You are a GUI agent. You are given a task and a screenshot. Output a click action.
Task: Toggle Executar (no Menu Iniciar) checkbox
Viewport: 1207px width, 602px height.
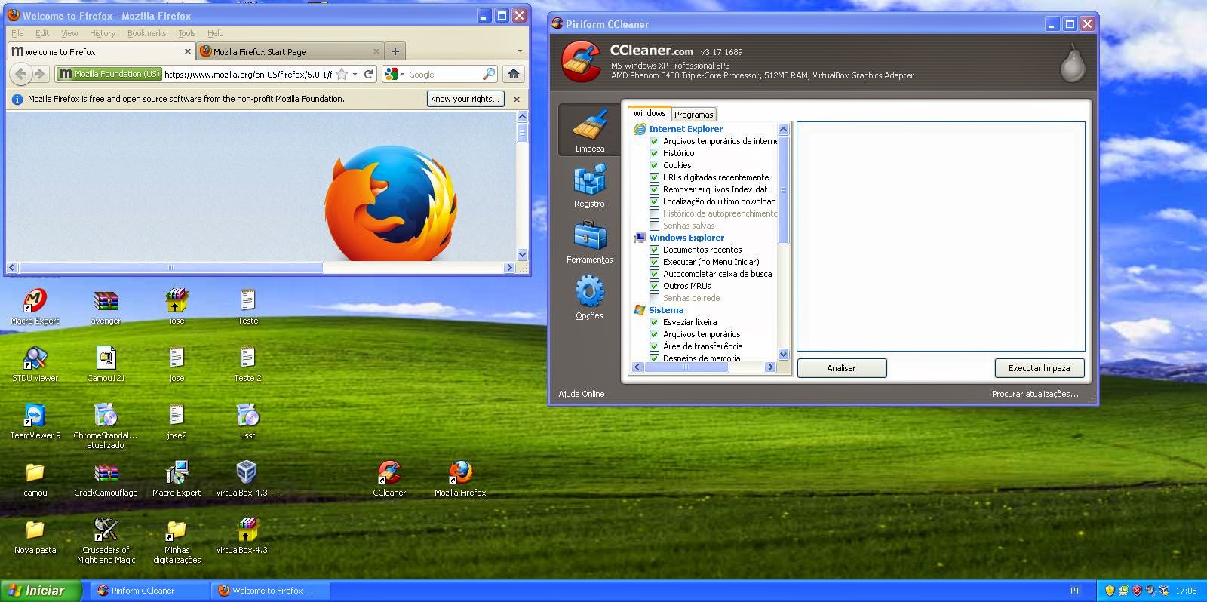655,262
